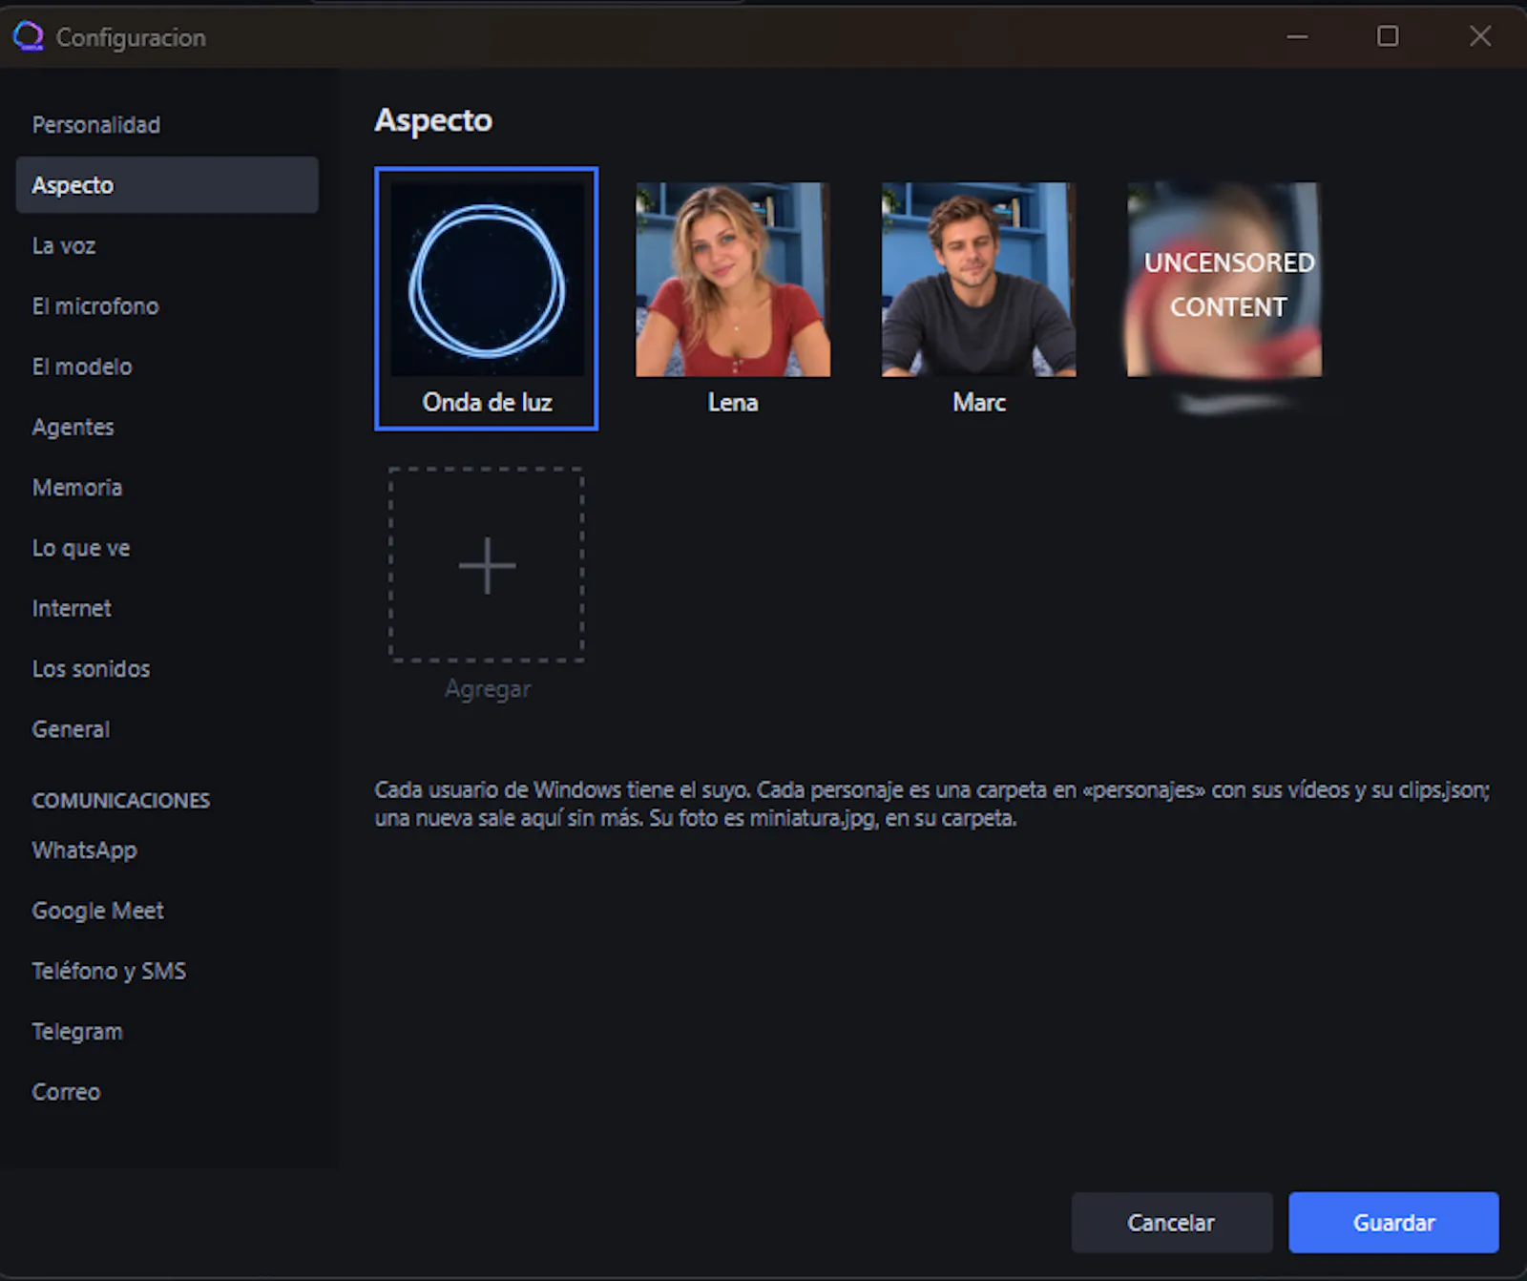
Task: Click the Agregar label under the add box
Action: click(x=488, y=689)
